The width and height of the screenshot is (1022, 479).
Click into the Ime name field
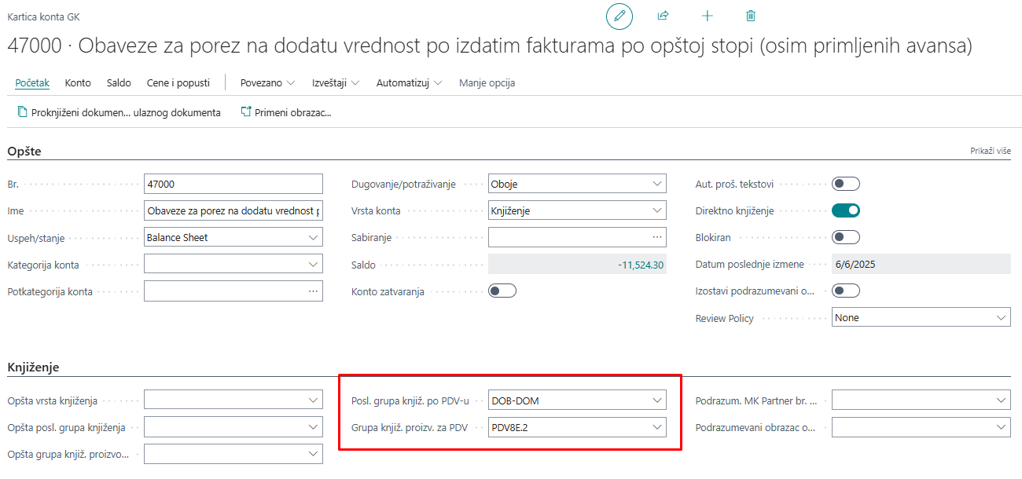coord(233,210)
